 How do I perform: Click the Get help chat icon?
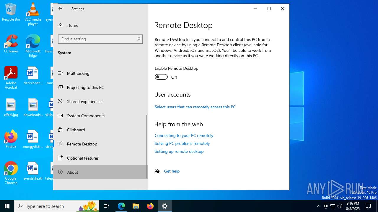pyautogui.click(x=157, y=171)
